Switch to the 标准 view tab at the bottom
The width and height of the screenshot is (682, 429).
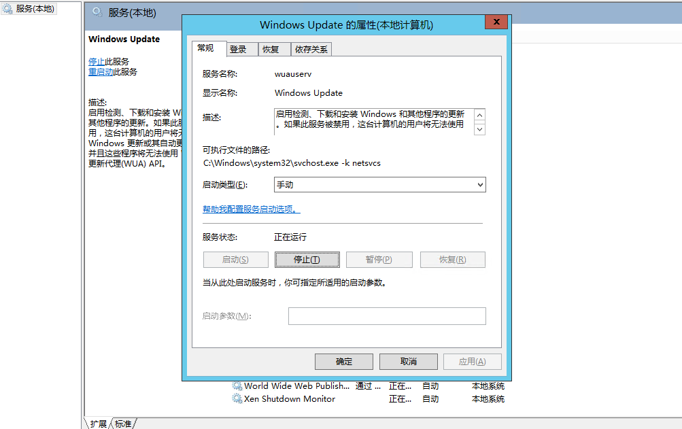[124, 424]
